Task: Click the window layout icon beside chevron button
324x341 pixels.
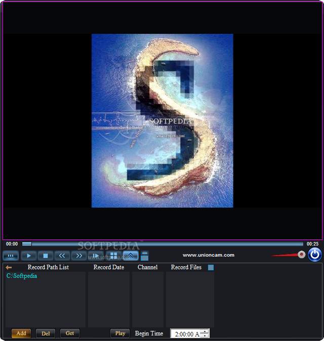Action: [144, 256]
